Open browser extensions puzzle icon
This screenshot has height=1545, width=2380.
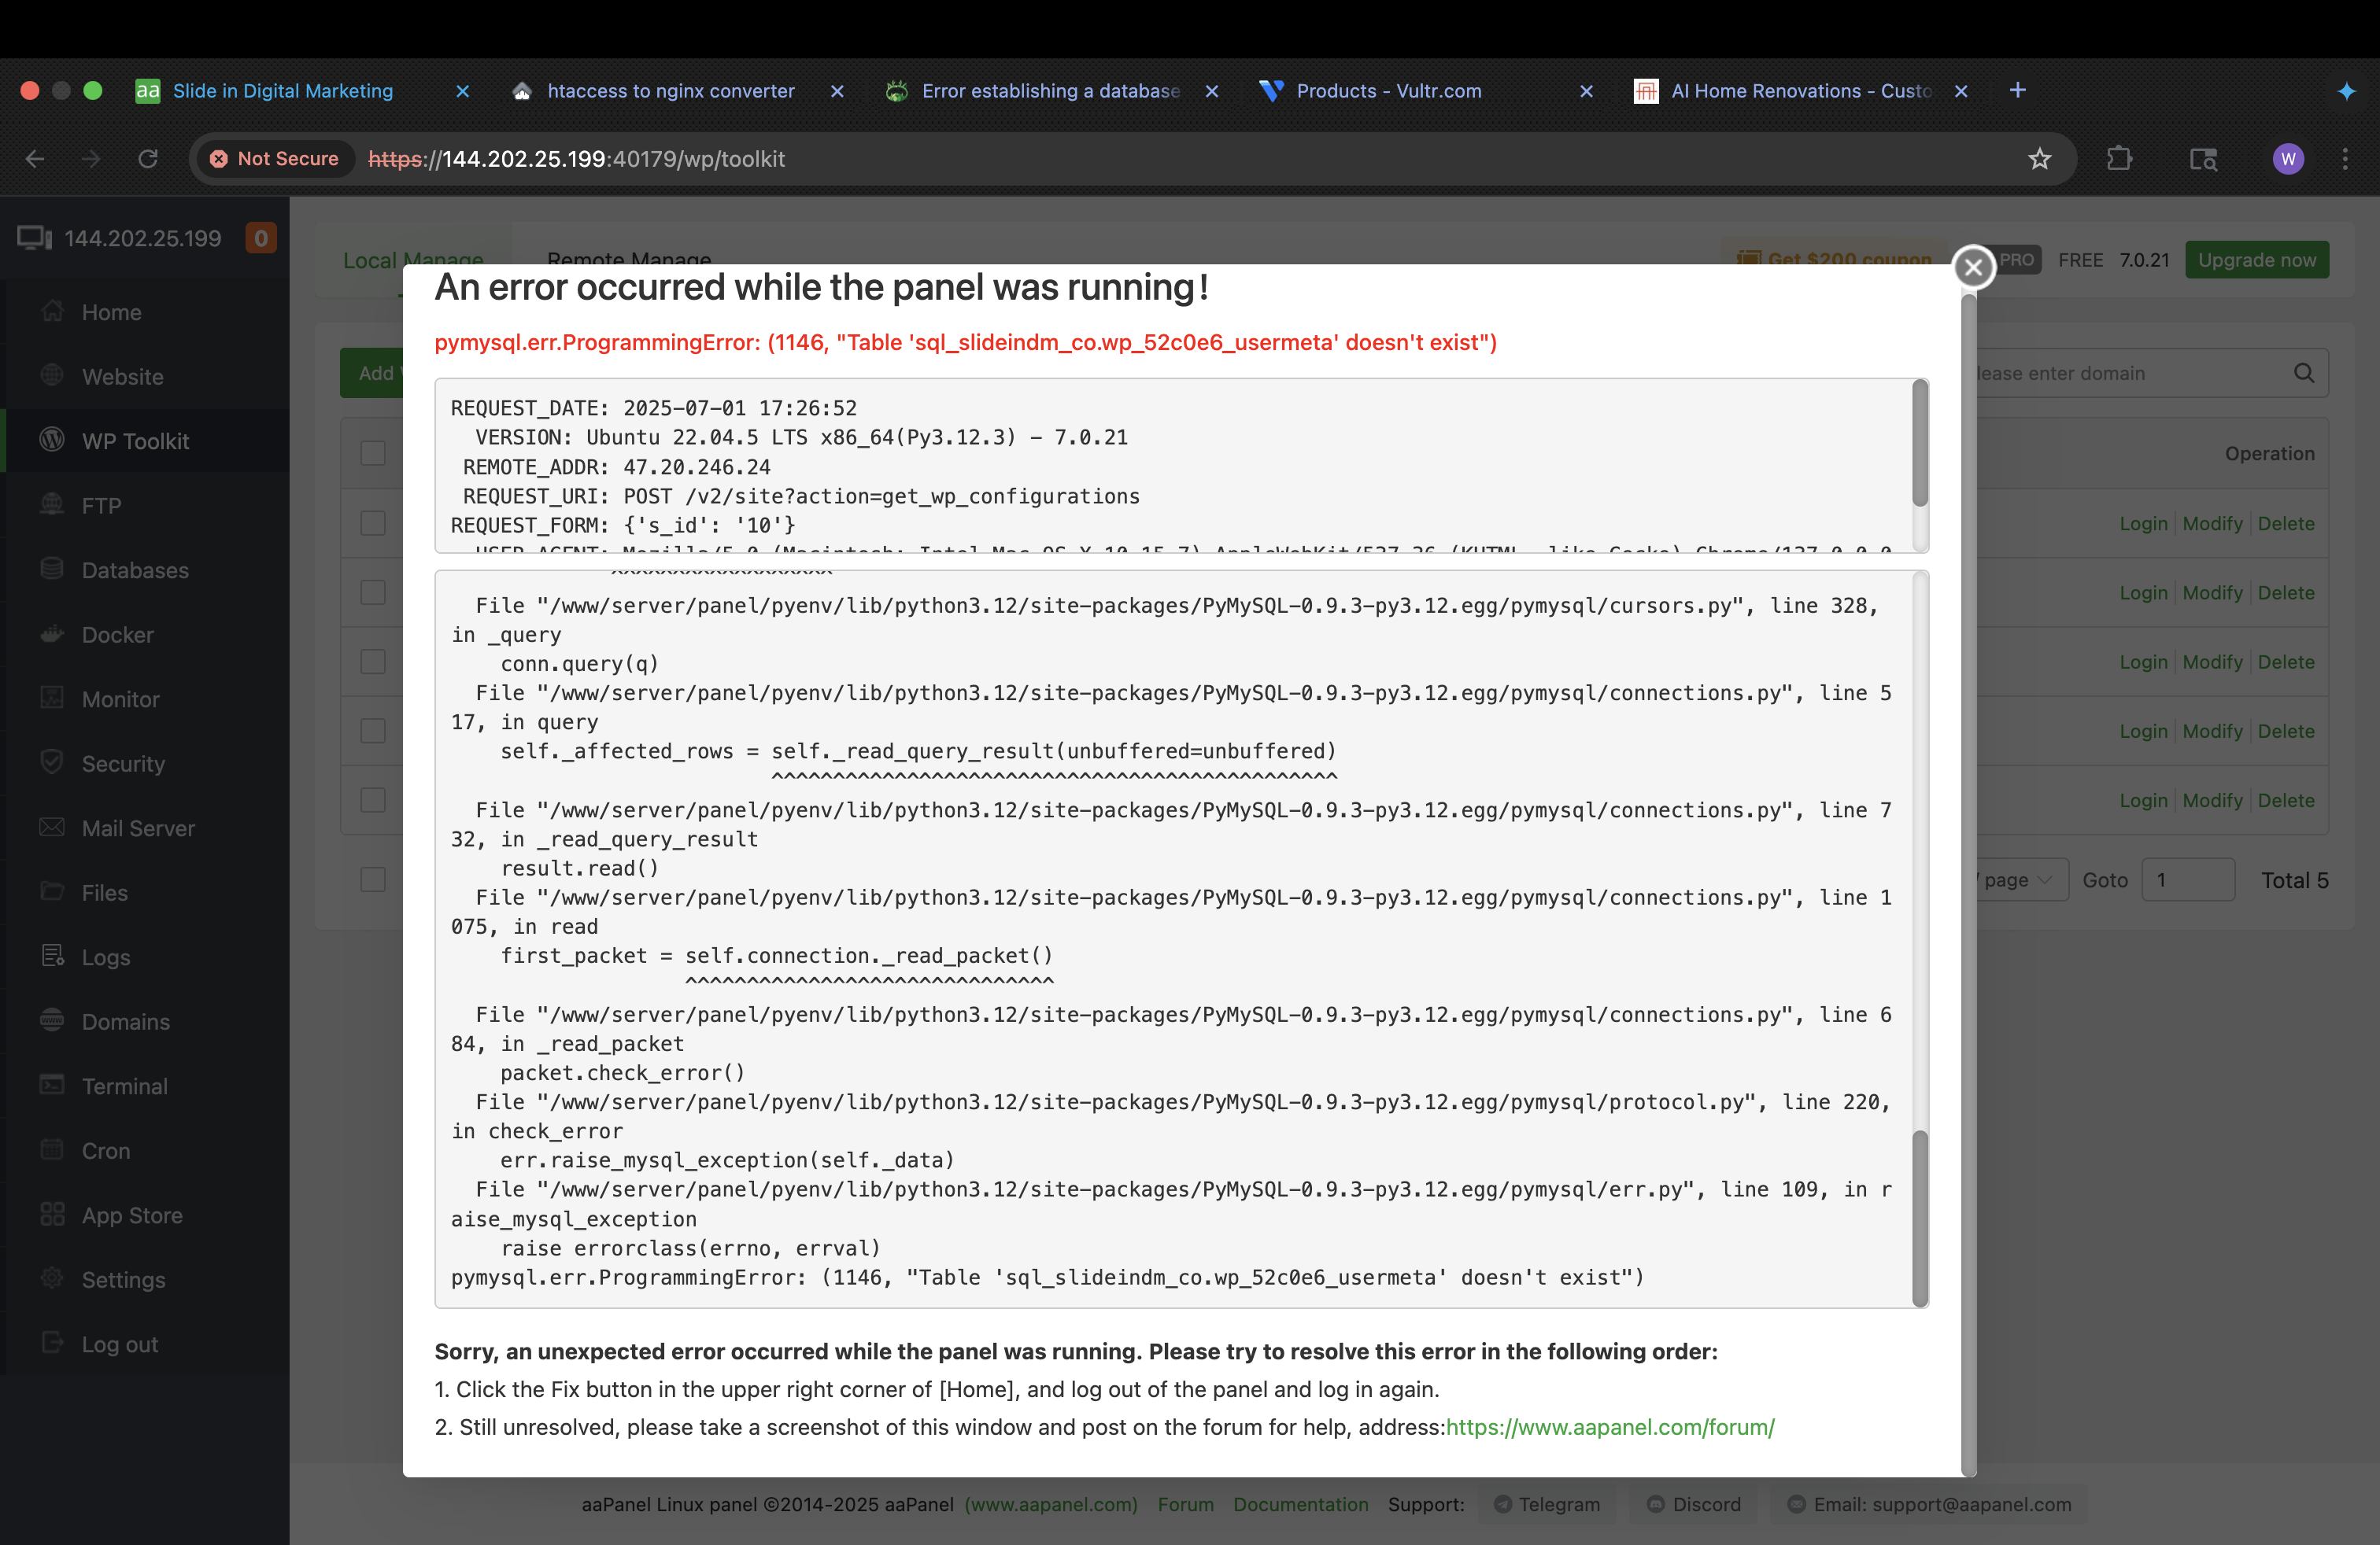coord(2118,159)
